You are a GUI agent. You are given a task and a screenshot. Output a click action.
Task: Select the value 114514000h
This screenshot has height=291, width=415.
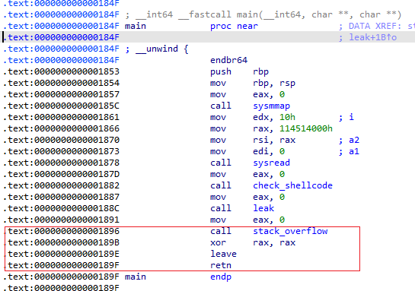[x=306, y=128]
